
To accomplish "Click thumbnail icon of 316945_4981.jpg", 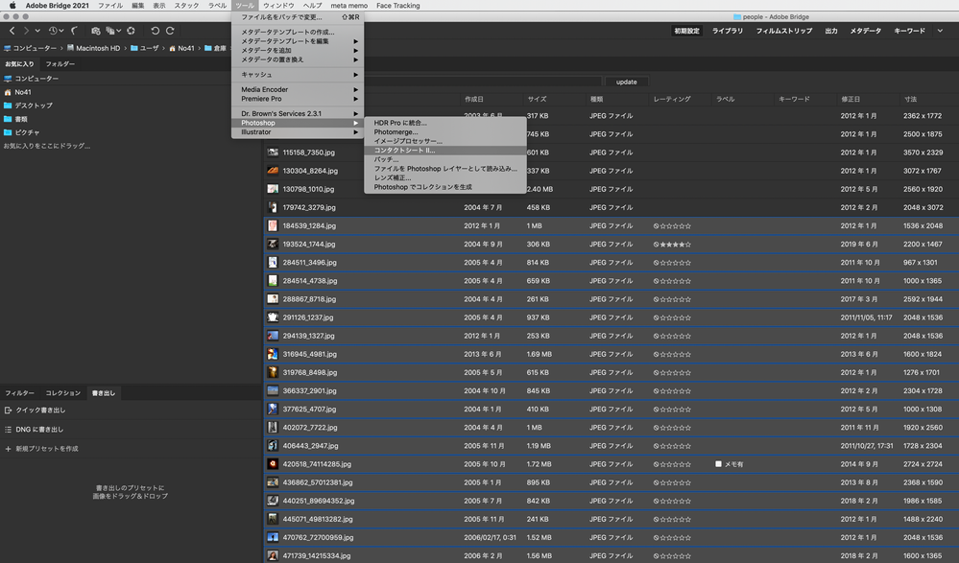I will pyautogui.click(x=273, y=354).
